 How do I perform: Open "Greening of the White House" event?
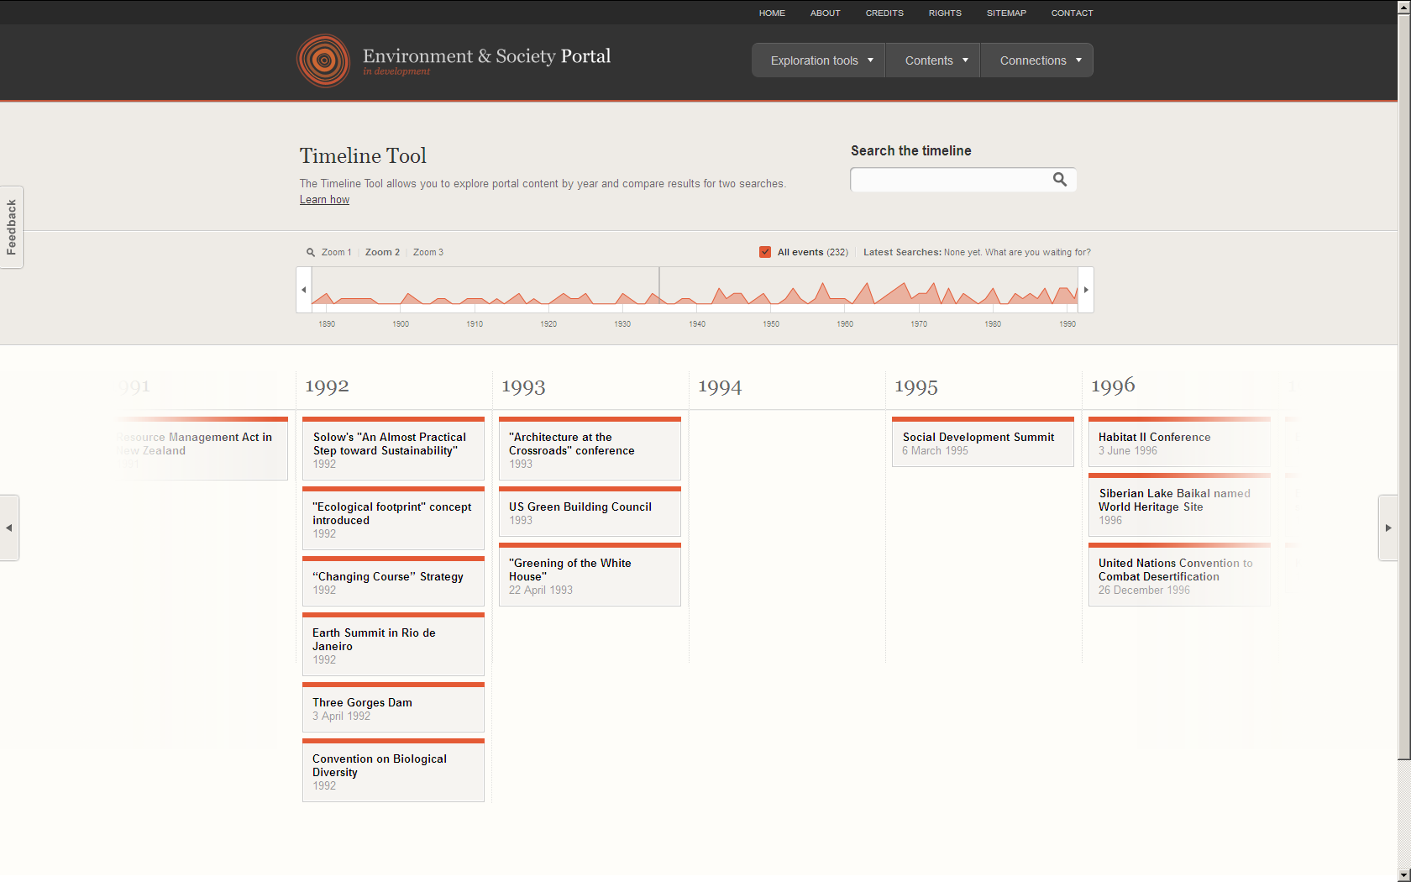590,575
